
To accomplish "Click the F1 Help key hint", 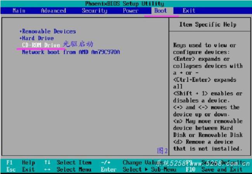I will pos(21,163).
